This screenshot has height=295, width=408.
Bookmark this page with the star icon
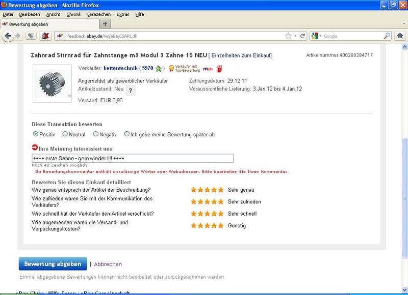(288, 36)
